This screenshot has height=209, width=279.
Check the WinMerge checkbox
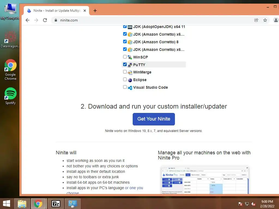(x=125, y=72)
